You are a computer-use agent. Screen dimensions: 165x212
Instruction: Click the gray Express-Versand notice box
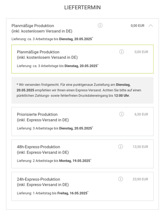point(82,90)
